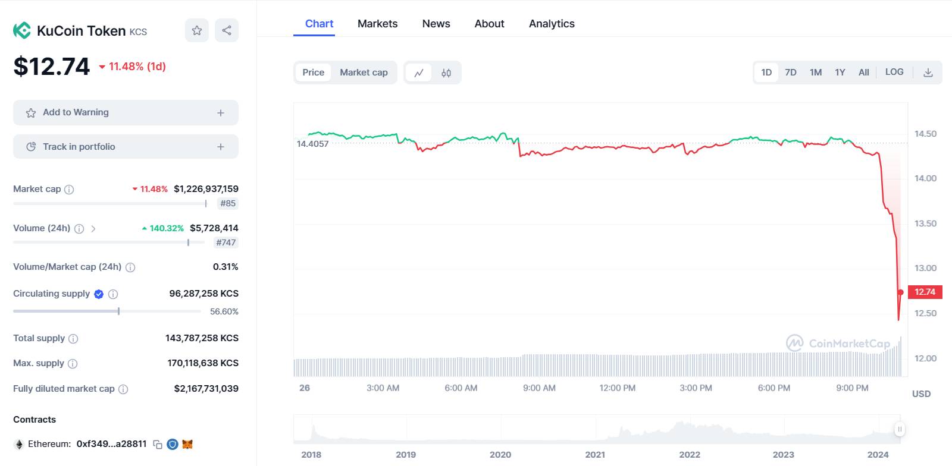Open the share button next to the star
Image resolution: width=952 pixels, height=466 pixels.
coord(227,30)
